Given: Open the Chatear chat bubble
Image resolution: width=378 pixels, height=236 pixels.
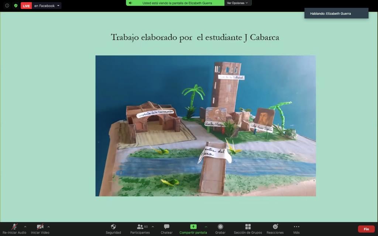Looking at the screenshot, I should coord(166,227).
